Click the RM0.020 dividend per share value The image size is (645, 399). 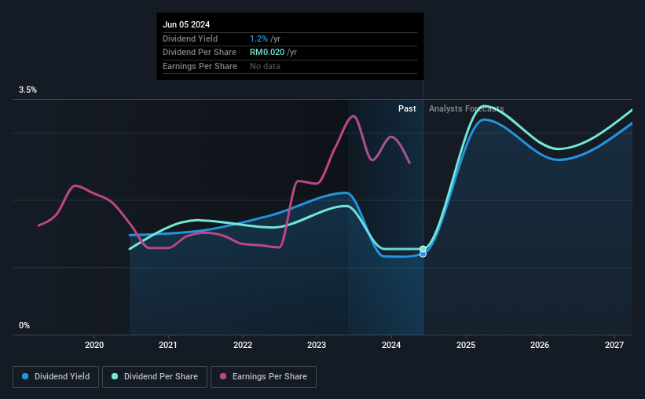click(267, 53)
